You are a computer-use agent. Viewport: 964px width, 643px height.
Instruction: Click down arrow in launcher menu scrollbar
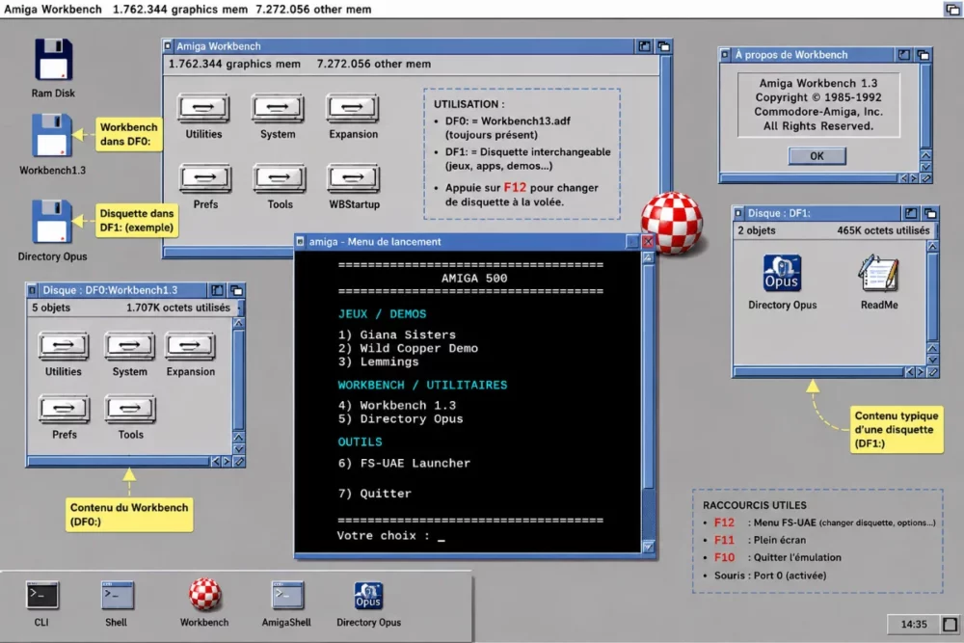pyautogui.click(x=648, y=547)
